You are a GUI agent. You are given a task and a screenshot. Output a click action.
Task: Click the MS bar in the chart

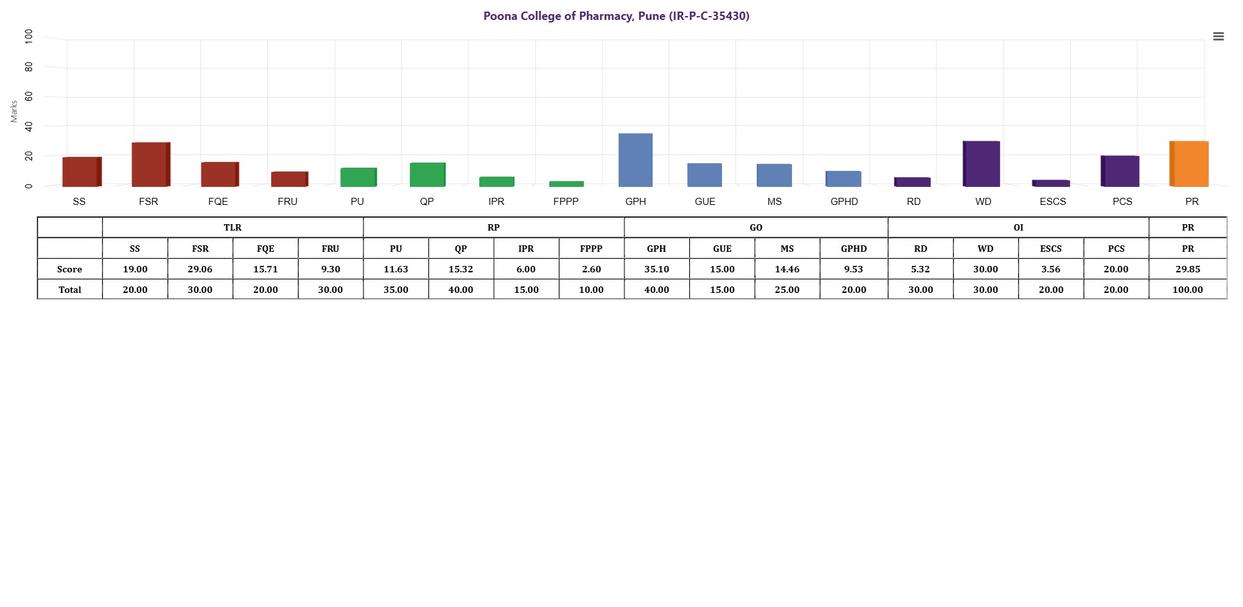tap(774, 175)
